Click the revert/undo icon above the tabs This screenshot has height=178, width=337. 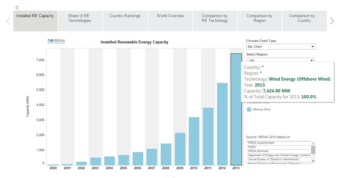pos(17,7)
